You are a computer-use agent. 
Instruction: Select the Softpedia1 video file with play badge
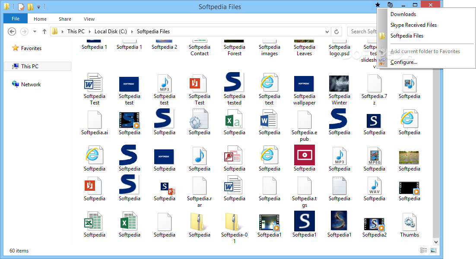pos(269,225)
